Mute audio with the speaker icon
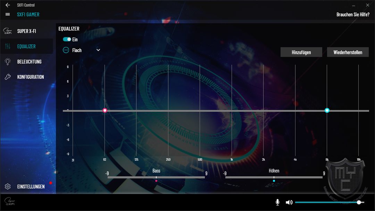Screen dimensions: 375x211 [289, 202]
